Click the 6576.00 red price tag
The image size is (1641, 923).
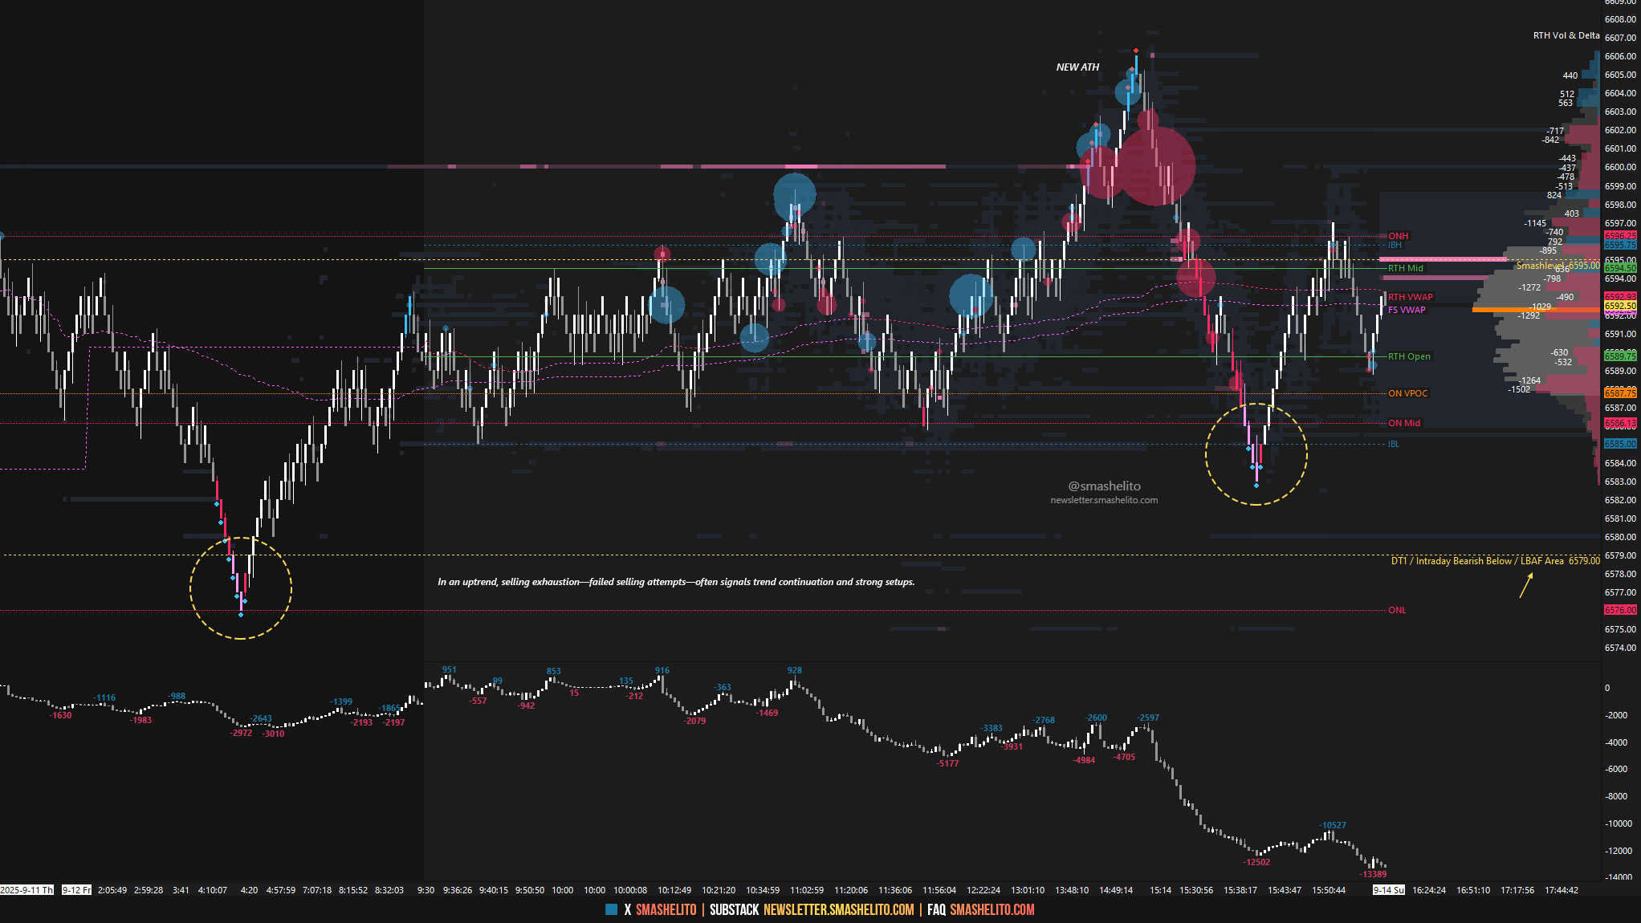1619,610
